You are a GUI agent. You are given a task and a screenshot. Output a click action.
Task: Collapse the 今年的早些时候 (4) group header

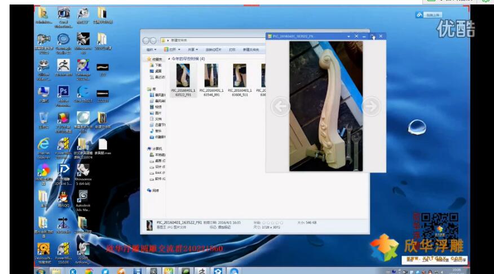pyautogui.click(x=169, y=59)
